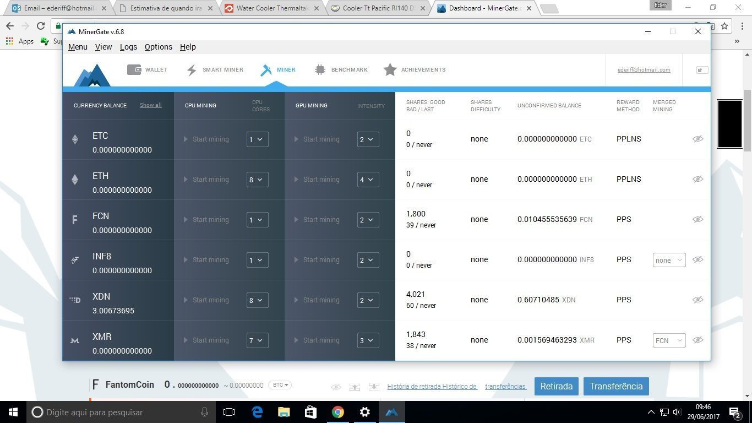Open XMR merged mining FCN dropdown
Screen dimensions: 752x423
pyautogui.click(x=669, y=340)
